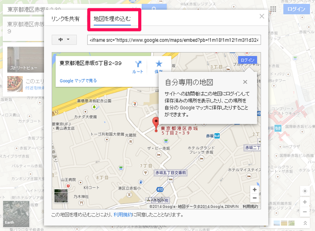
Task: Open ストリートビュー thumbnail
Action: pos(26,60)
